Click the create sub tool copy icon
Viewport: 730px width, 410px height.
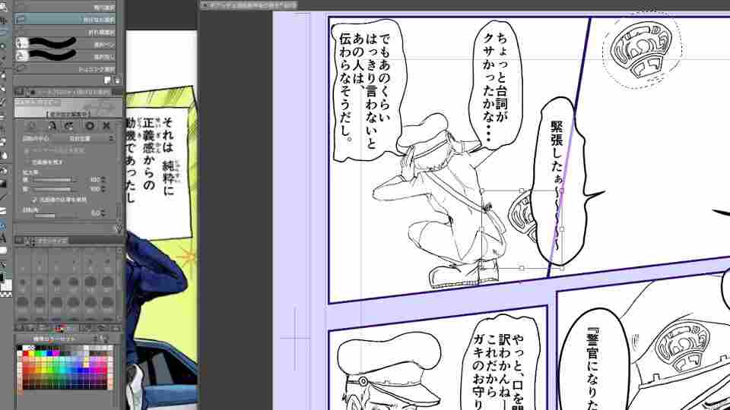click(107, 81)
